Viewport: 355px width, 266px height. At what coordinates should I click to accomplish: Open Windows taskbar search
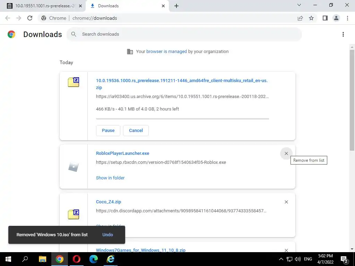[25, 259]
